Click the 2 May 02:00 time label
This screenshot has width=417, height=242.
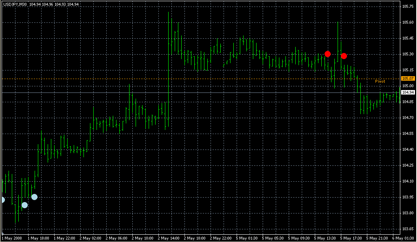click(90, 238)
